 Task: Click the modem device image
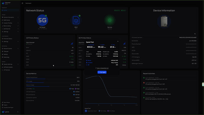click(164, 21)
